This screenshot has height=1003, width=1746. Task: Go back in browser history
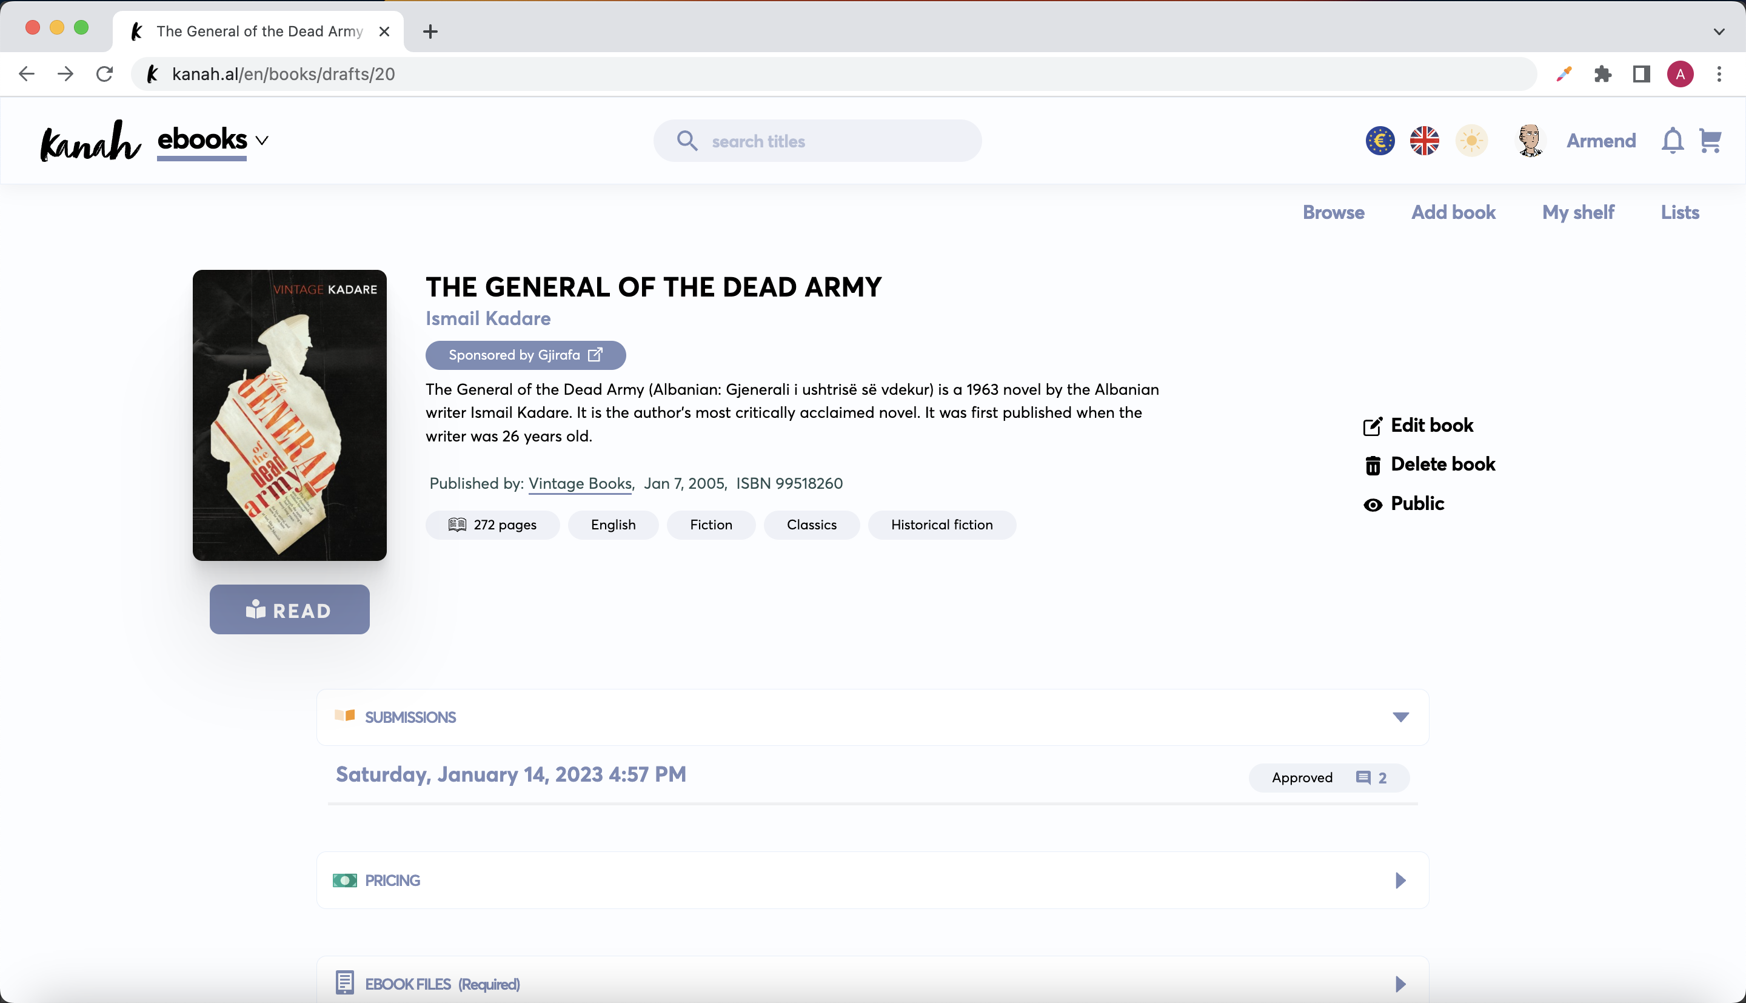26,74
